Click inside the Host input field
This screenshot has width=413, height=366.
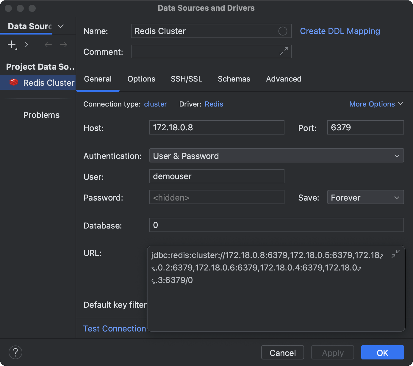pos(217,127)
